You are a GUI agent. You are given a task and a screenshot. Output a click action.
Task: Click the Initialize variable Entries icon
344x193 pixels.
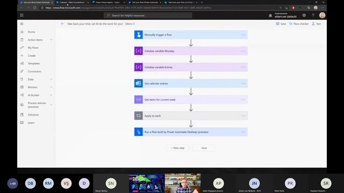click(x=139, y=67)
